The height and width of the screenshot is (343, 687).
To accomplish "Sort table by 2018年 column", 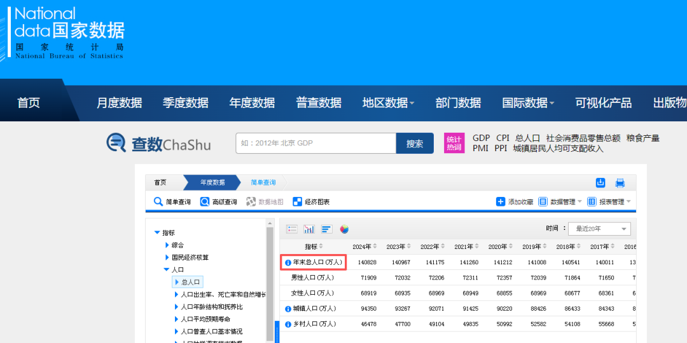I will 578,246.
